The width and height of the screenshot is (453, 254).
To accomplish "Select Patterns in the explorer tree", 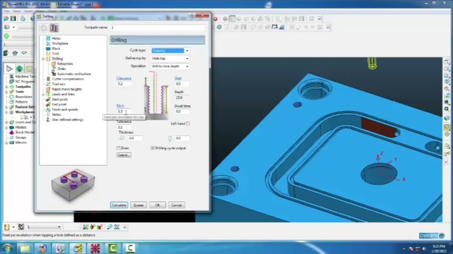I will pyautogui.click(x=21, y=102).
